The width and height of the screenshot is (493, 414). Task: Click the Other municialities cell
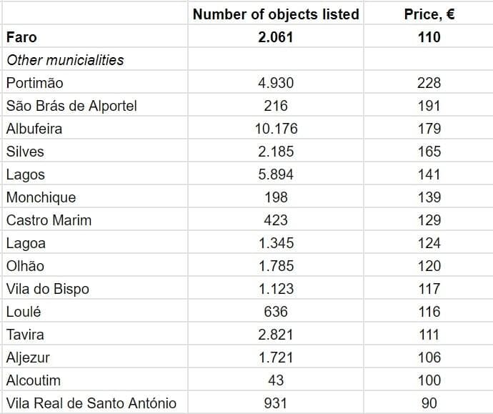[65, 60]
